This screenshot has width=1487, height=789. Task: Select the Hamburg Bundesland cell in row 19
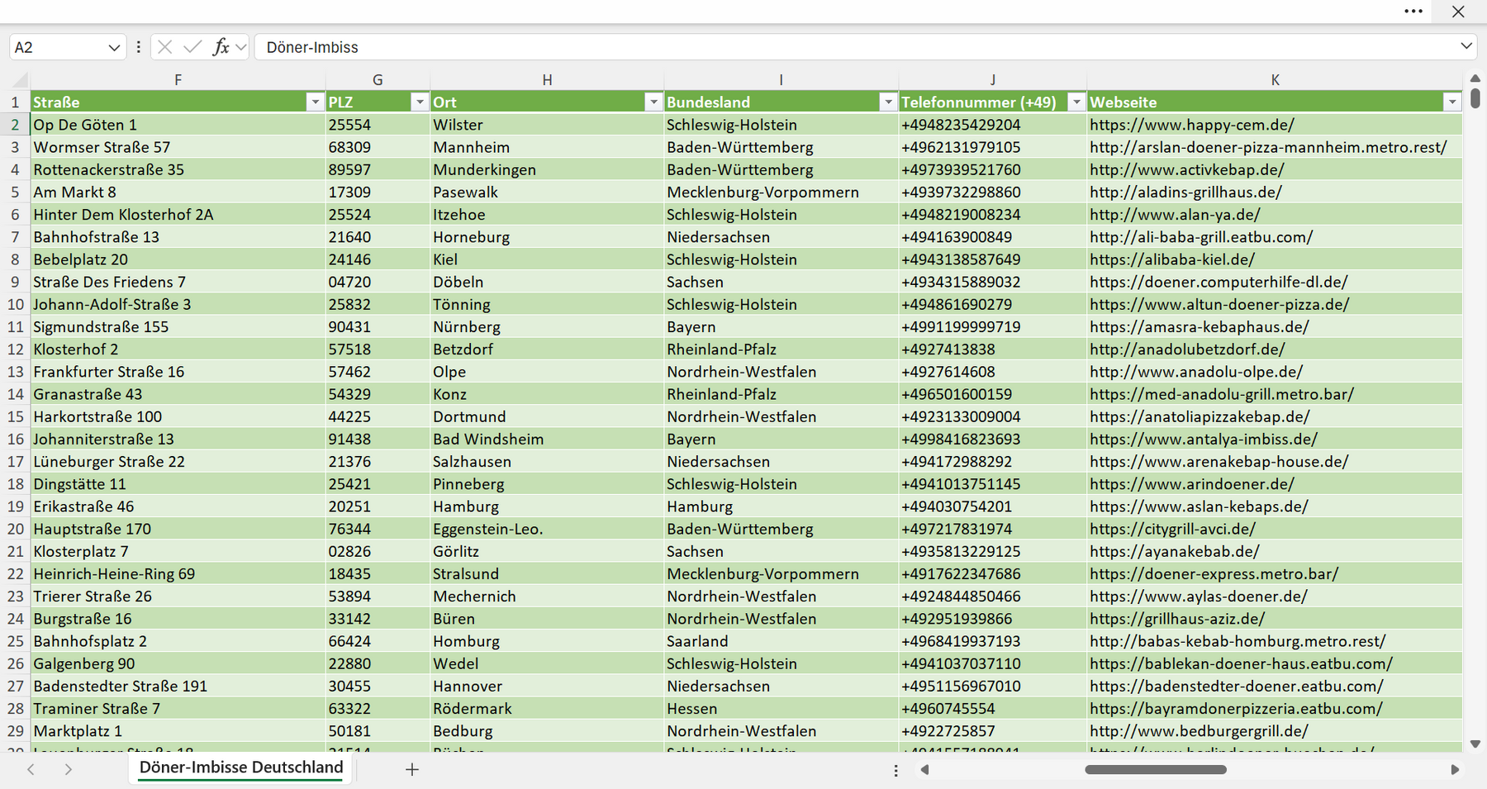point(781,506)
